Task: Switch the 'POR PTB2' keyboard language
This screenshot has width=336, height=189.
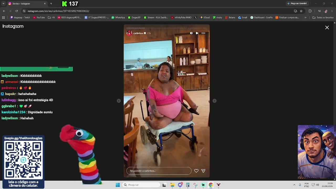Action: [x=307, y=185]
